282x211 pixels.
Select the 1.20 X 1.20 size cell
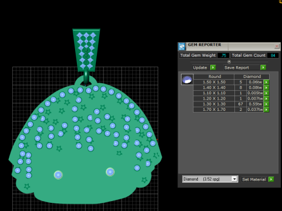[x=214, y=98]
